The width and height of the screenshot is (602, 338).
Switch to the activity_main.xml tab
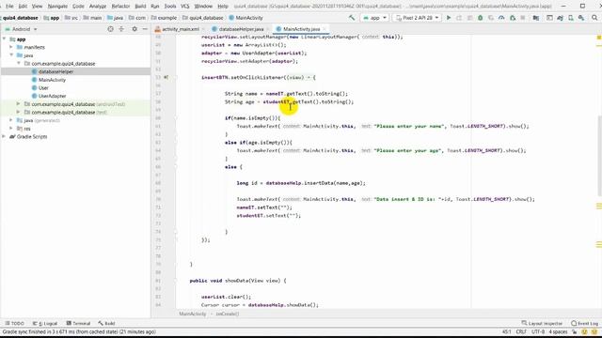[x=181, y=29]
